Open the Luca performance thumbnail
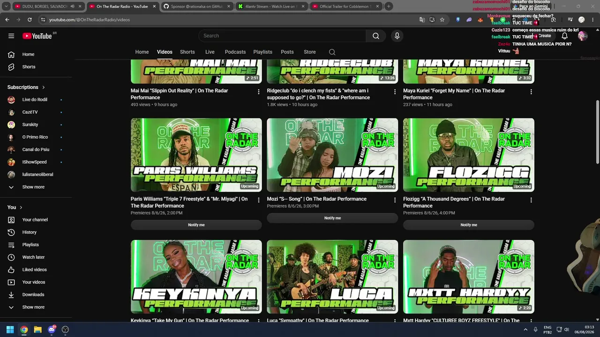Screen dimensions: 600x337 [x=333, y=277]
